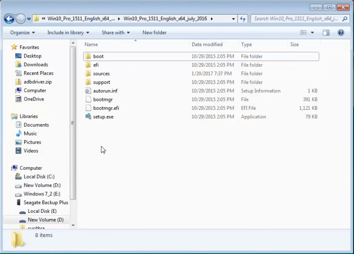Viewport: 354px width, 254px height.
Task: Click the search magnifier icon
Action: coord(344,19)
